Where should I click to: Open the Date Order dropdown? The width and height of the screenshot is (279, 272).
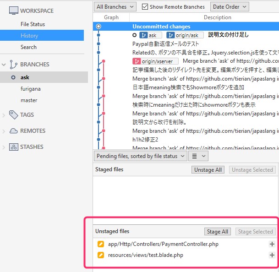click(229, 7)
